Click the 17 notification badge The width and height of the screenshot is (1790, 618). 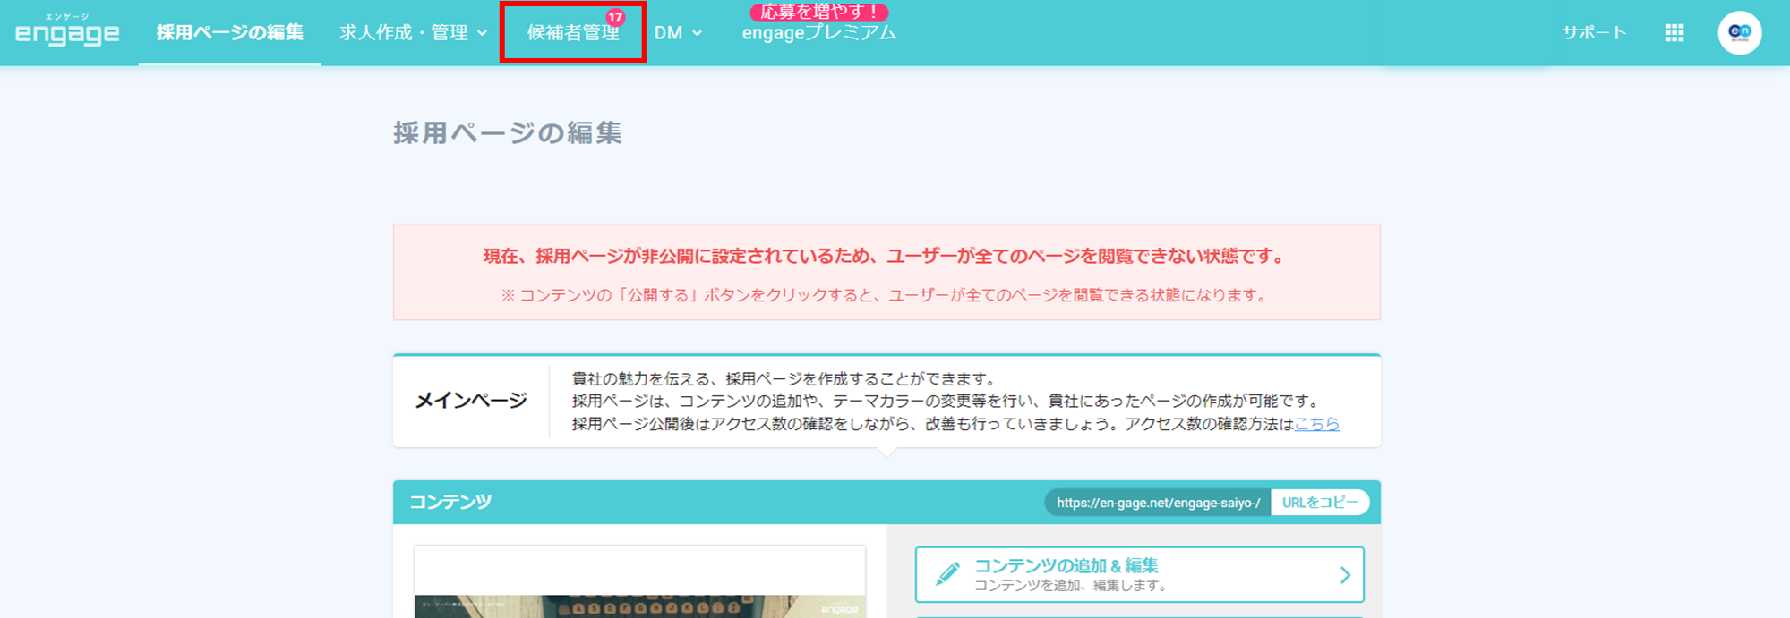coord(615,17)
